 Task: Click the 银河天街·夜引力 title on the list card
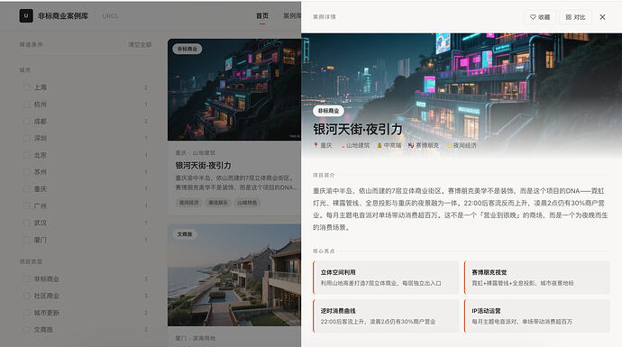203,165
